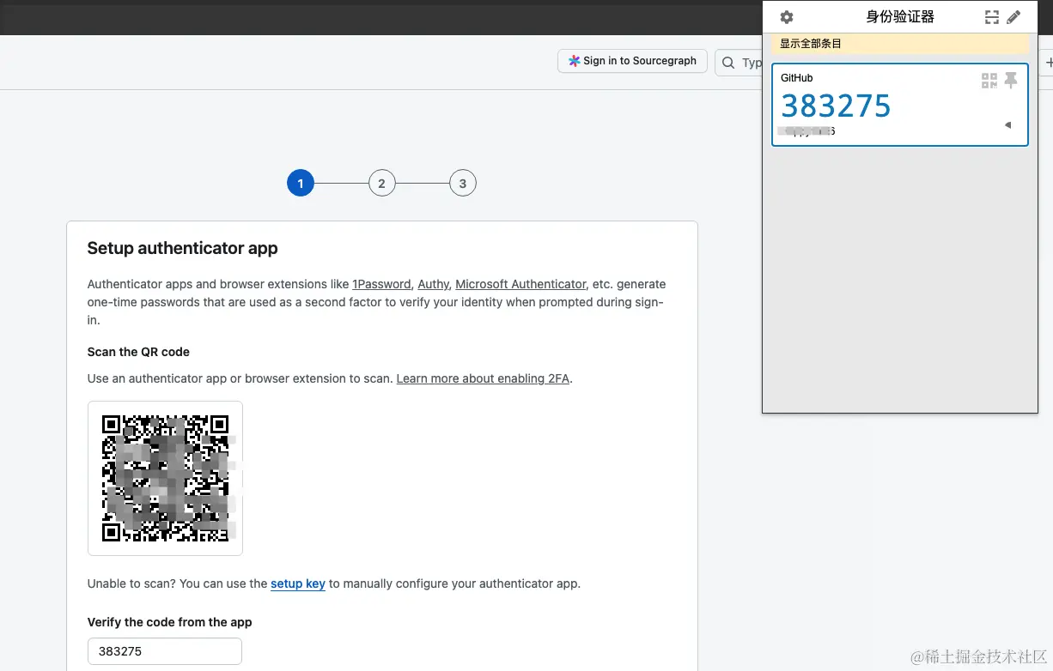Pin the GitHub entry
This screenshot has width=1053, height=671.
(1011, 81)
